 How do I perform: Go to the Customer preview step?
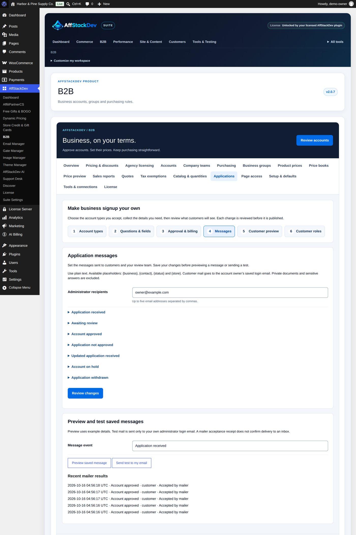pyautogui.click(x=260, y=231)
